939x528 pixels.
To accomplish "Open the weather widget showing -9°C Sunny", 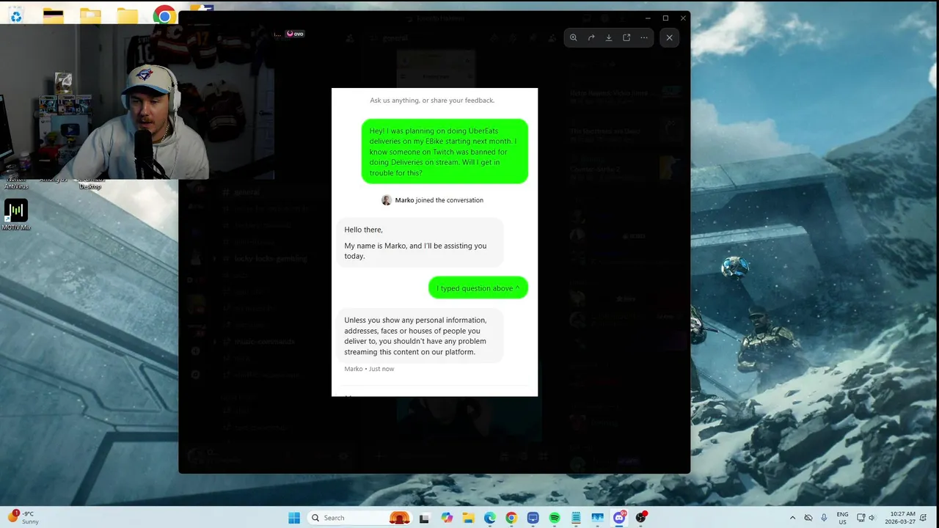I will [23, 518].
